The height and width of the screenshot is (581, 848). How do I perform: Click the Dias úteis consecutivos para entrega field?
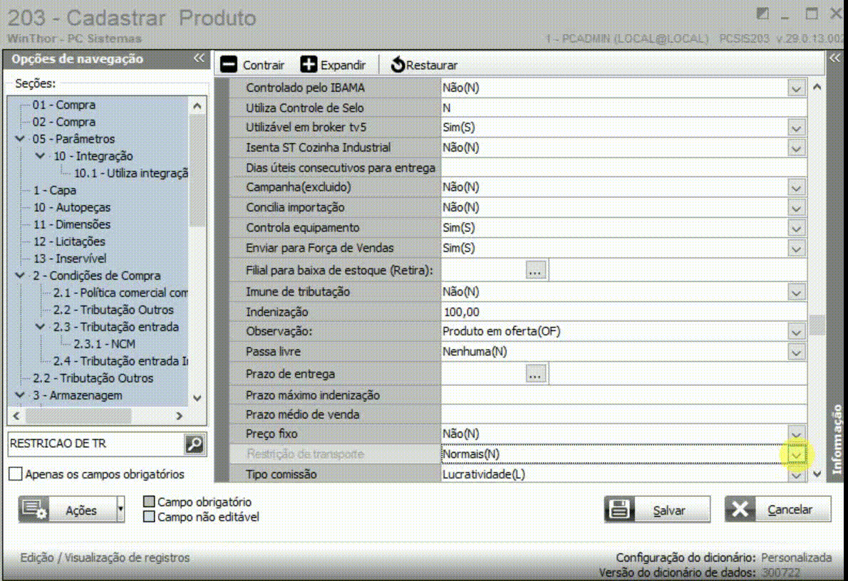coord(624,168)
